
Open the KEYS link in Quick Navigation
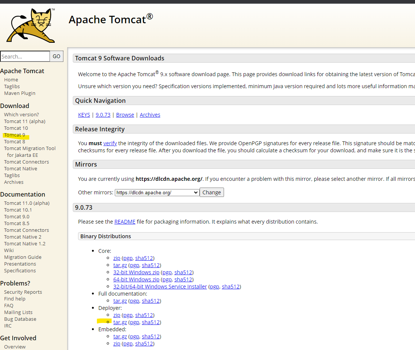click(x=84, y=115)
